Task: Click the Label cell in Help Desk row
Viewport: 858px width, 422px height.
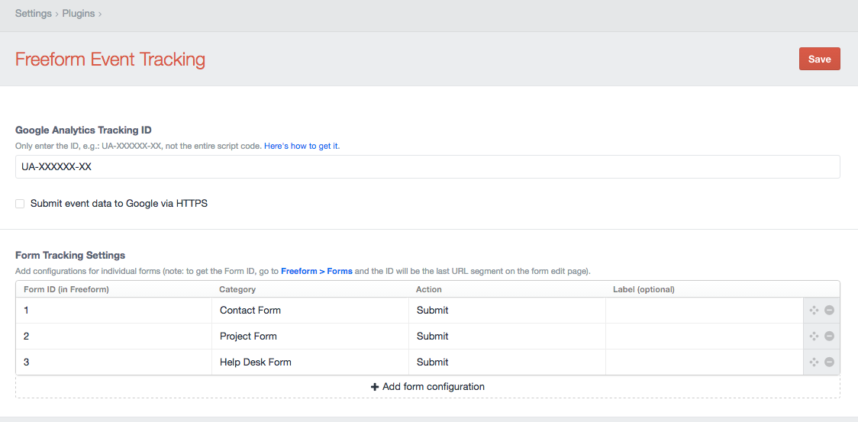Action: tap(704, 362)
